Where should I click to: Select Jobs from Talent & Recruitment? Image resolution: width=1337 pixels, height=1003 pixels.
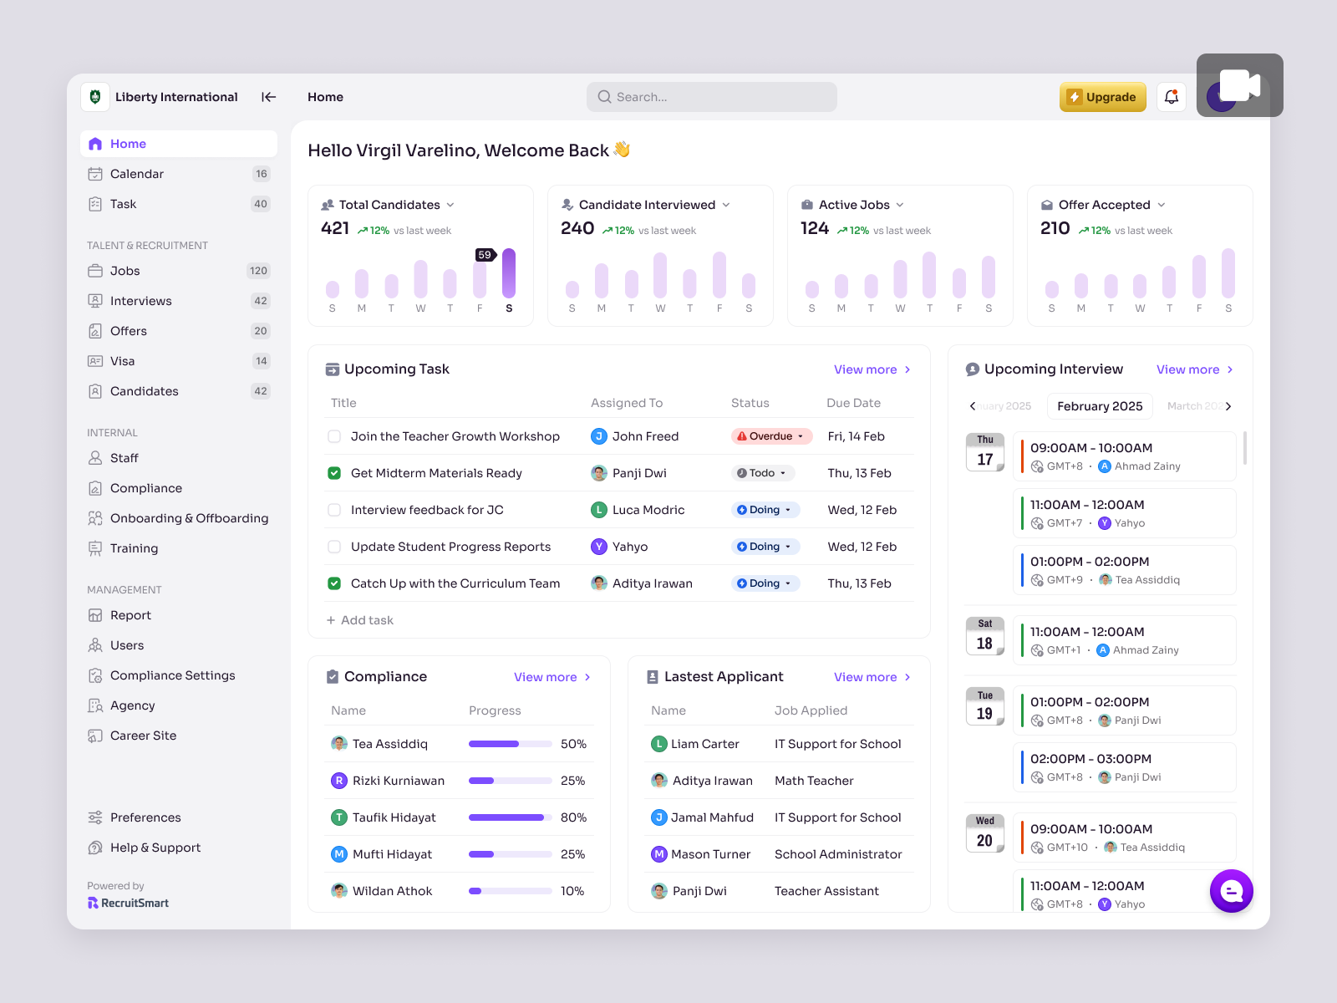pyautogui.click(x=125, y=270)
